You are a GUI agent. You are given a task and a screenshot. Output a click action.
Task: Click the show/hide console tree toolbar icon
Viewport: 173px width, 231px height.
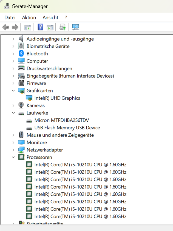coord(28,27)
